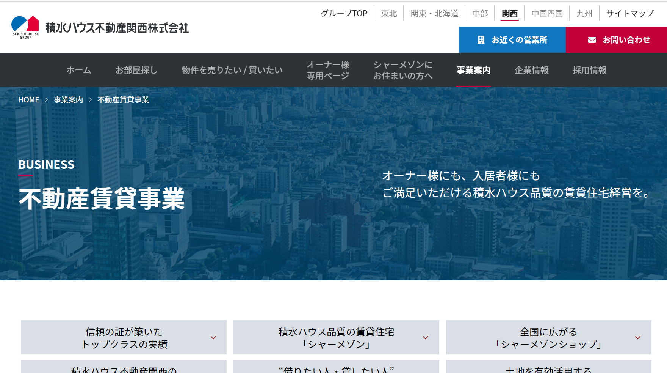Switch to the 東北 region link
This screenshot has width=667, height=373.
[389, 13]
